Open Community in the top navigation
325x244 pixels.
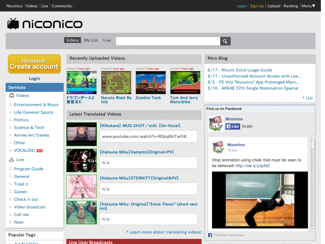pos(62,6)
